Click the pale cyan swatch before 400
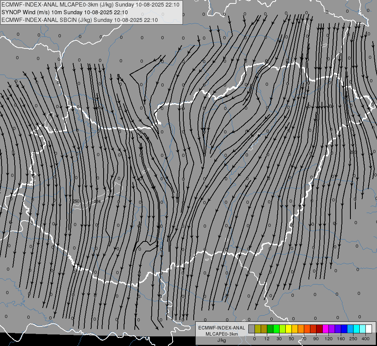Viewport: 377px width, 346px height. pyautogui.click(x=363, y=329)
